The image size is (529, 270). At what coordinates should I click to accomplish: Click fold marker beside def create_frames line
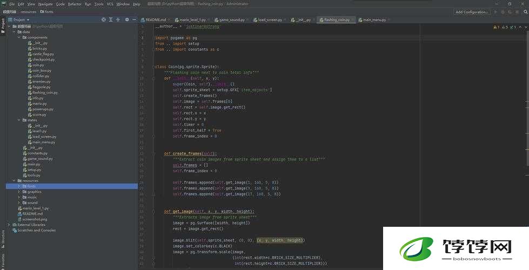[x=153, y=153]
